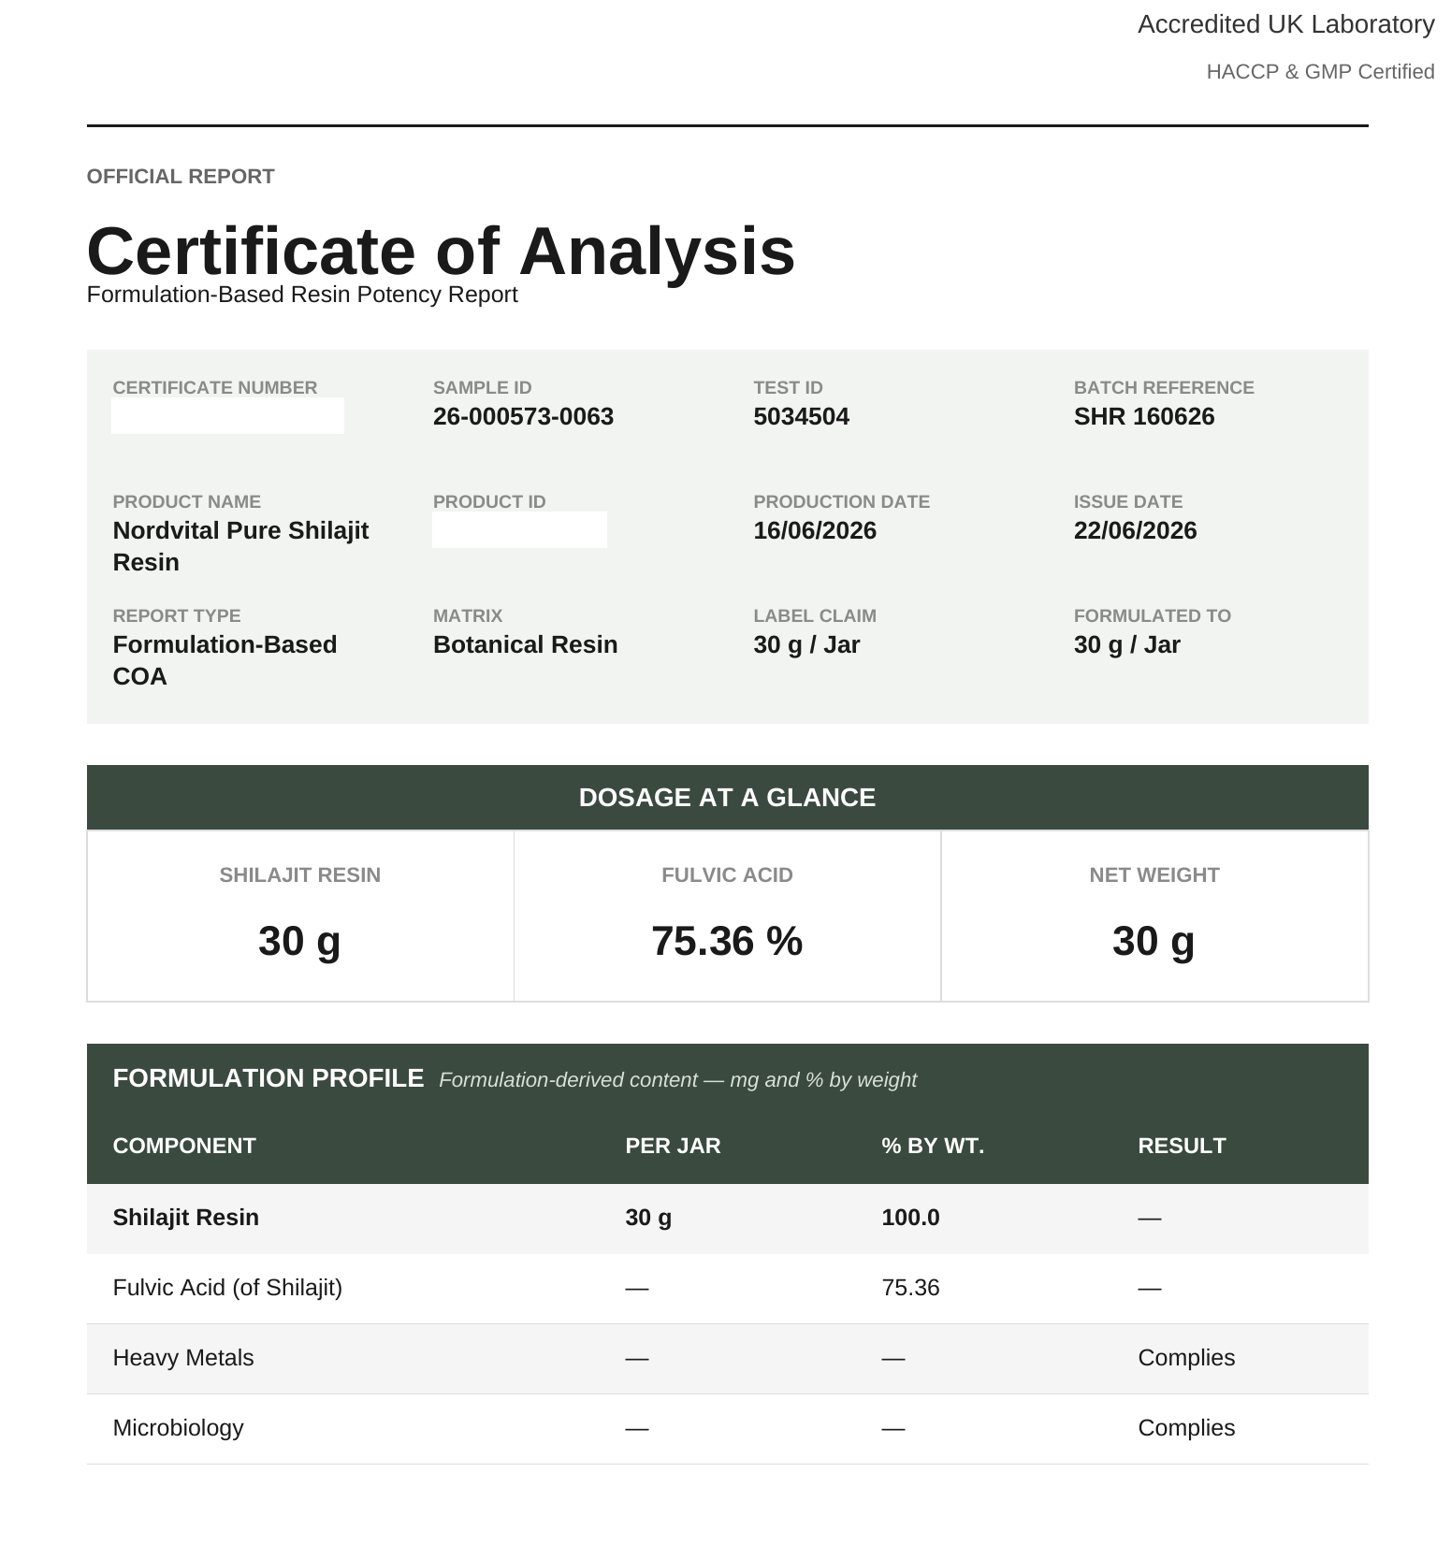Select the '100.0' percent by weight cell
Viewport: 1451px width, 1559px height.
pos(910,1218)
